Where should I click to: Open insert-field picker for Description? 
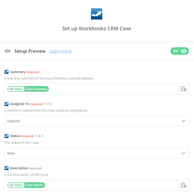click(183, 185)
